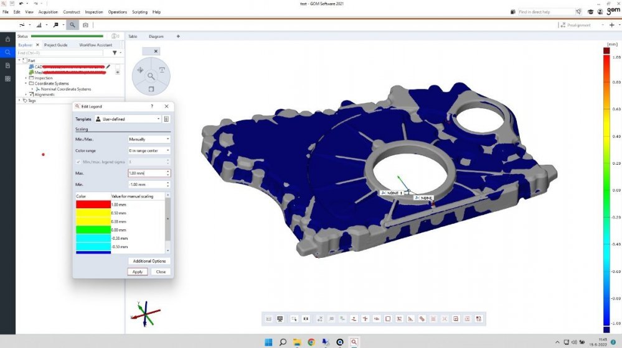
Task: Switch to the Project Guide tab
Action: point(56,45)
